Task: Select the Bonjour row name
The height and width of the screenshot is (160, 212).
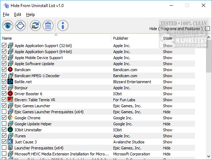Action: [x=21, y=88]
